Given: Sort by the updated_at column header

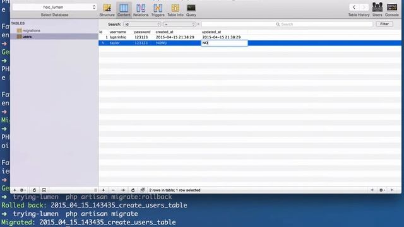Looking at the screenshot, I should tap(211, 32).
